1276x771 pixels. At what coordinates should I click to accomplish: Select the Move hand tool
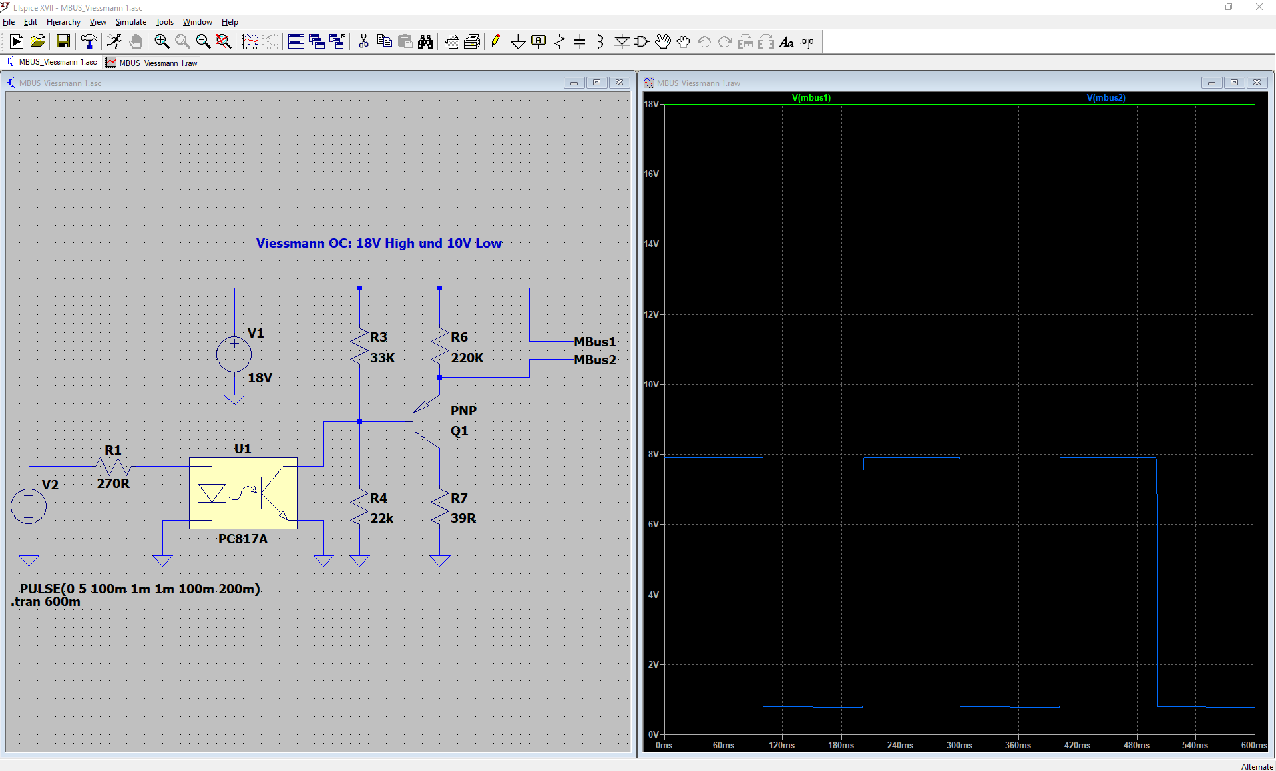663,41
